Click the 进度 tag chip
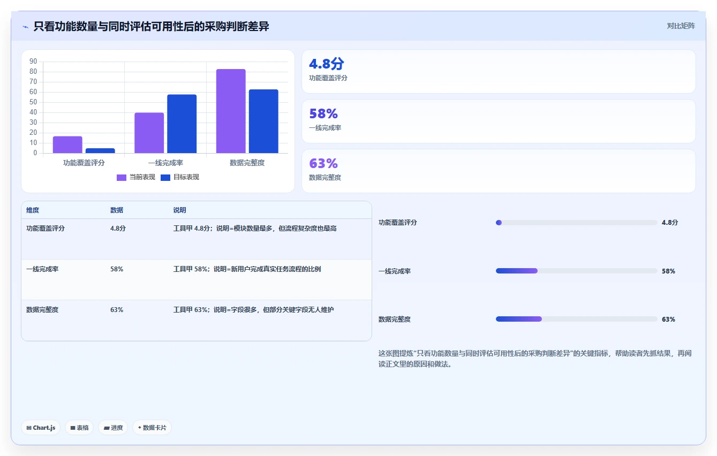This screenshot has height=456, width=717. point(113,428)
